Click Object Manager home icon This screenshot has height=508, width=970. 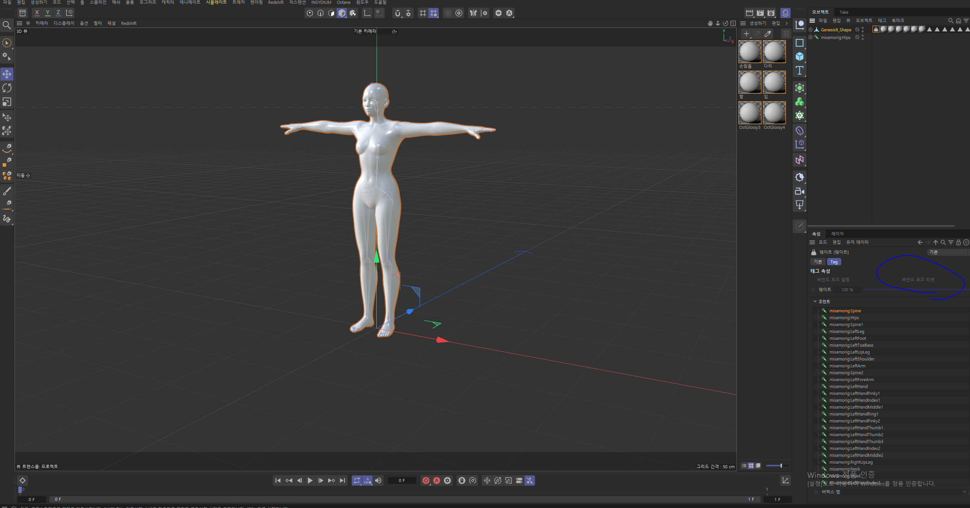point(958,21)
